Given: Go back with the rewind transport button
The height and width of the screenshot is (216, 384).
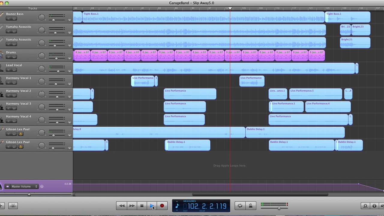Looking at the screenshot, I should coord(121,206).
